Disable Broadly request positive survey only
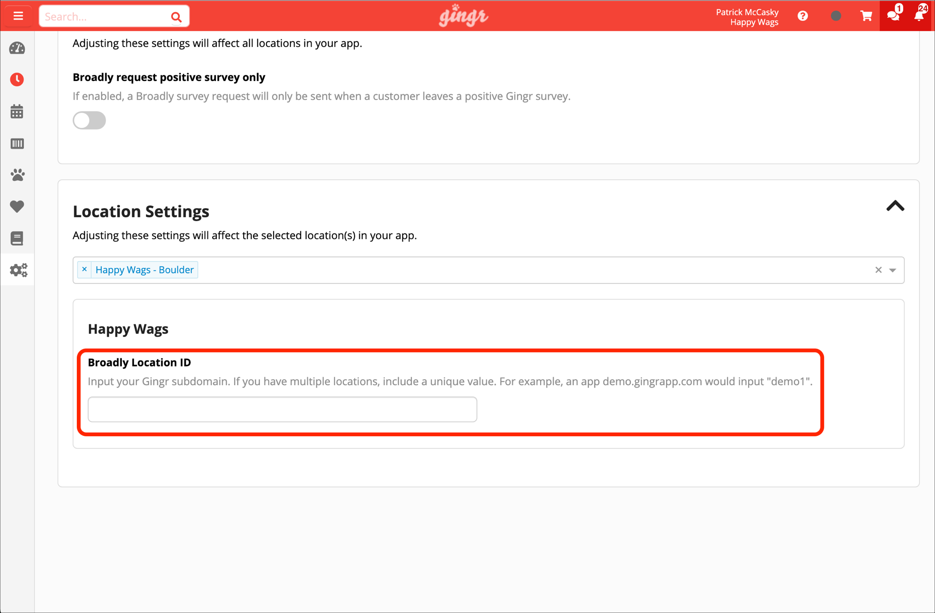Image resolution: width=935 pixels, height=613 pixels. point(89,120)
